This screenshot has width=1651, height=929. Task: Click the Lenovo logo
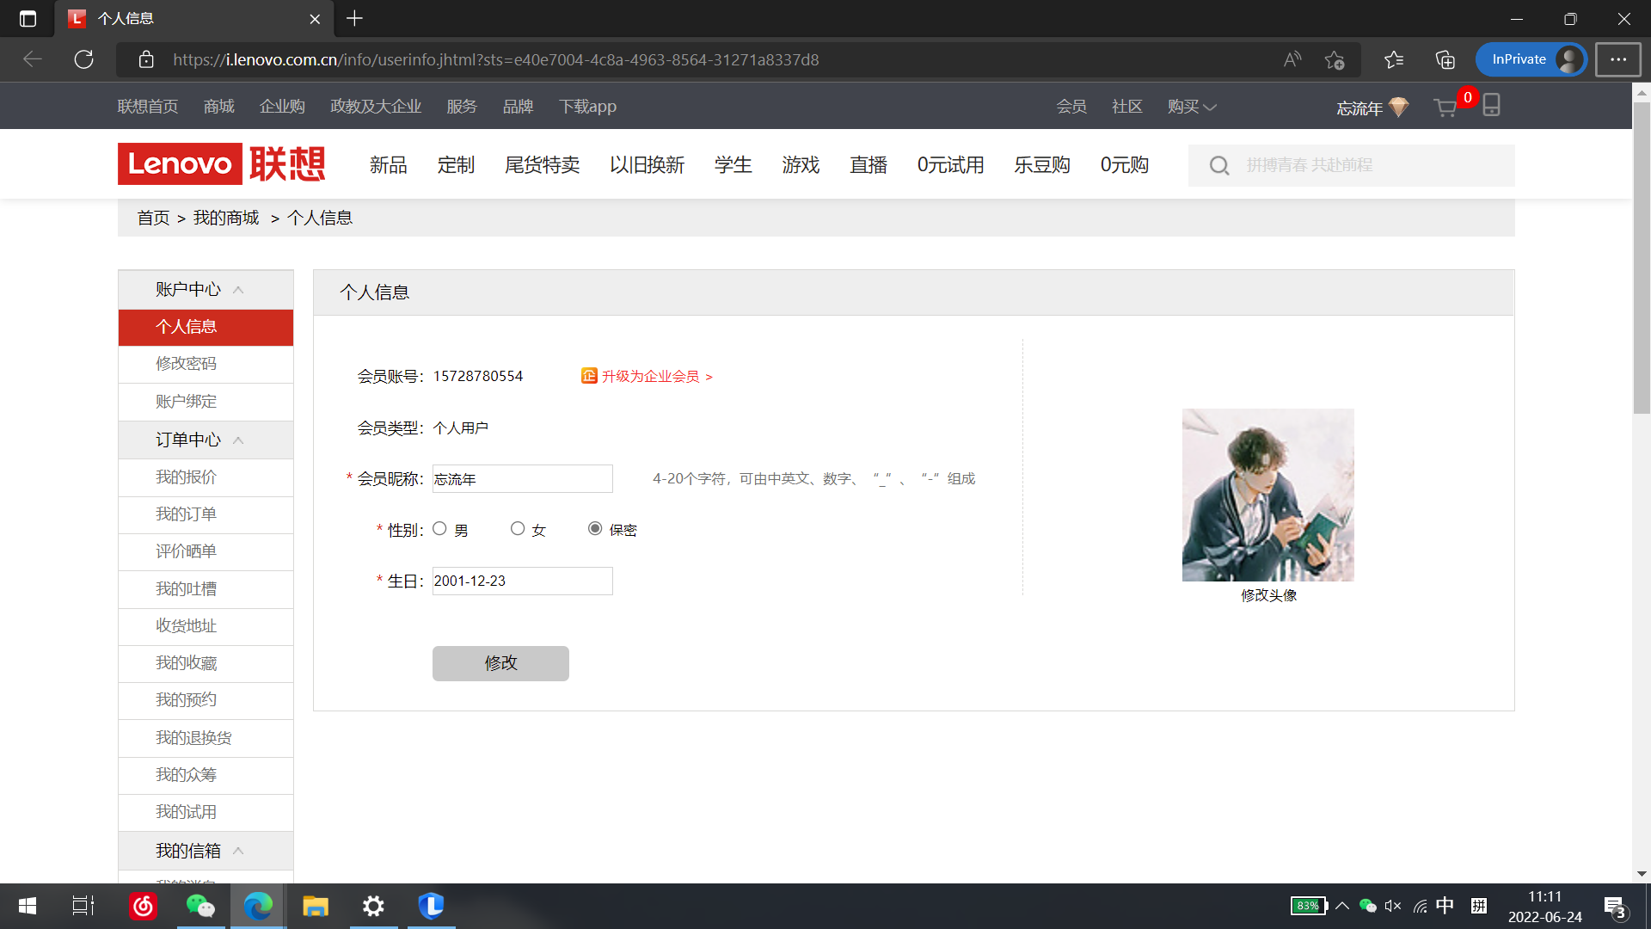(222, 163)
